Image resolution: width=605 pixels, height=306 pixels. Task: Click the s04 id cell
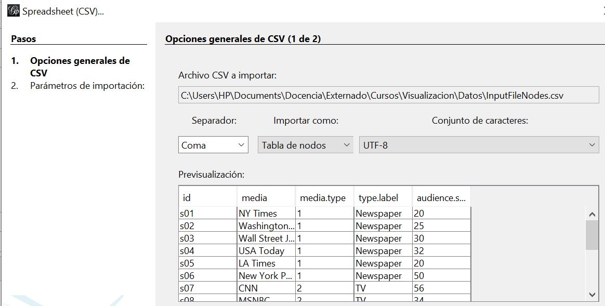207,251
